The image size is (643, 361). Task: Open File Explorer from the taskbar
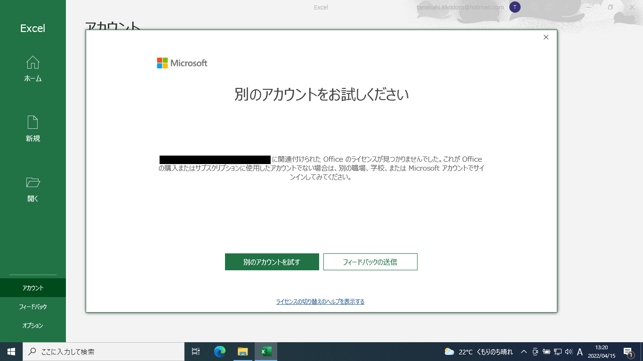coord(243,352)
